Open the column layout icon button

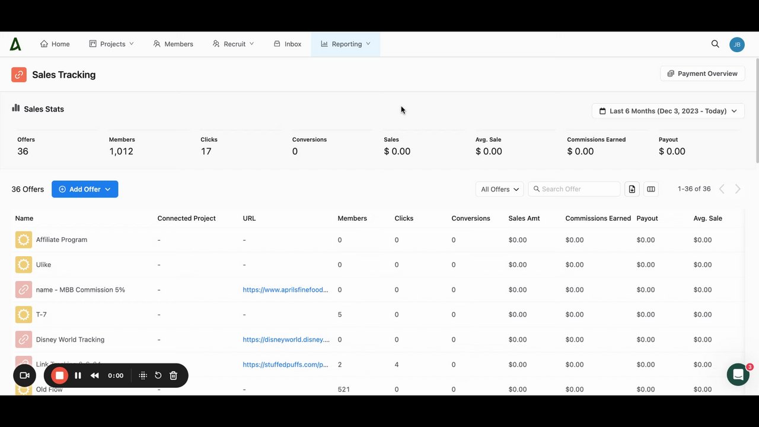pyautogui.click(x=651, y=189)
